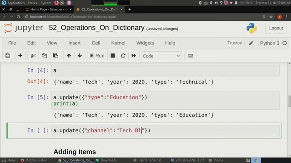Open the Insert menu
Screen dimensions: 291x163
(75, 43)
